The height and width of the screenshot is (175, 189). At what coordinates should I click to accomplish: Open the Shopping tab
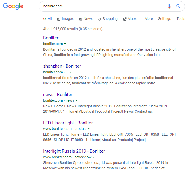click(x=108, y=19)
